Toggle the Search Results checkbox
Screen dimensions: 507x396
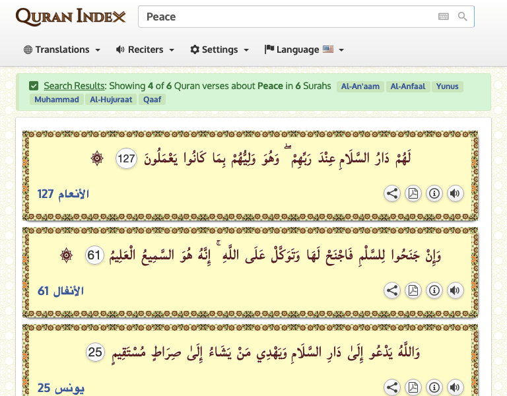(x=34, y=86)
